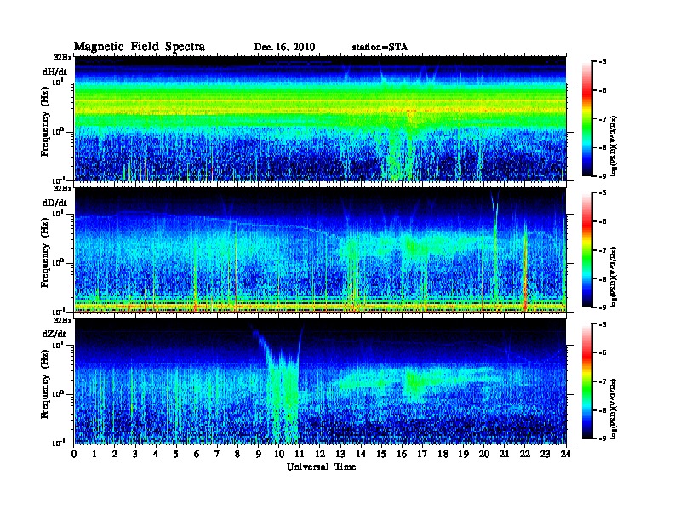
Task: Click the dZ/dt panel label
Action: 54,334
